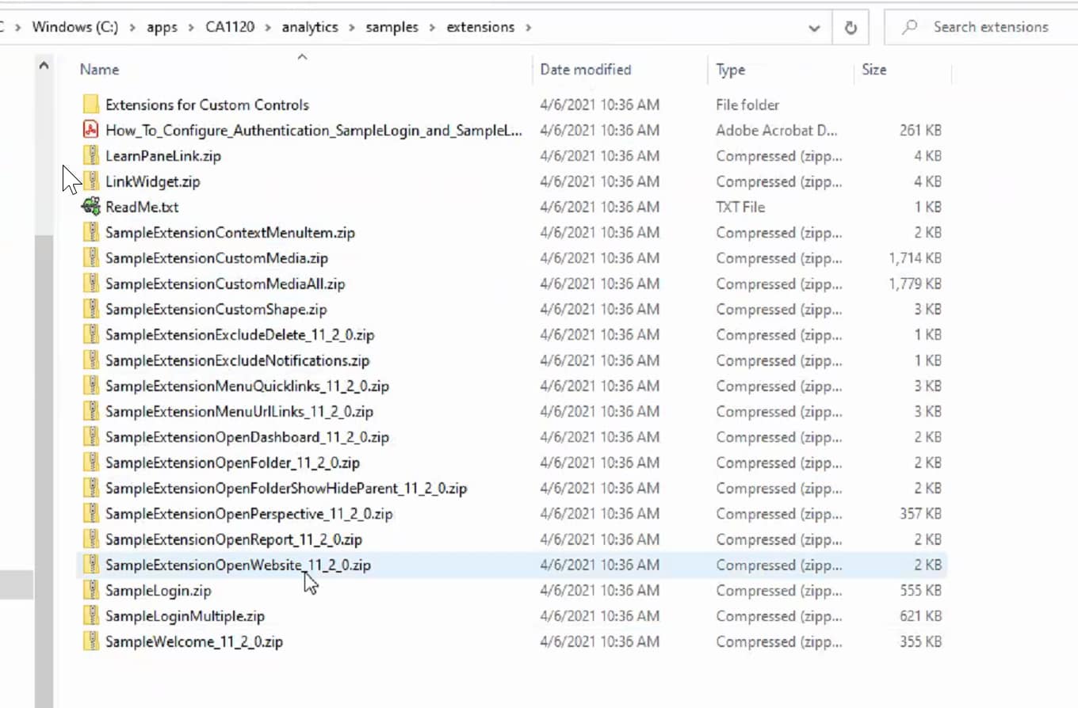Viewport: 1078px width, 708px height.
Task: Click the SampleWelcome_11_2_0.zip archive icon
Action: coord(91,641)
